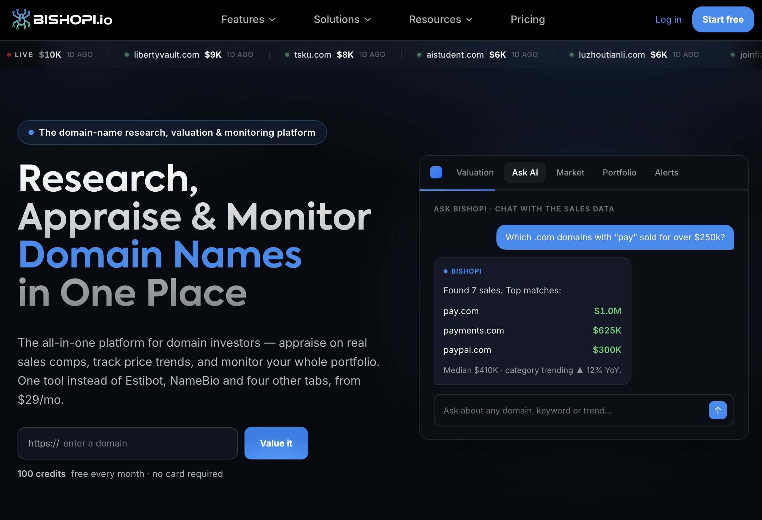Viewport: 762px width, 520px height.
Task: Click the "Found 7 sales. Top matches:" text
Action: pyautogui.click(x=502, y=290)
